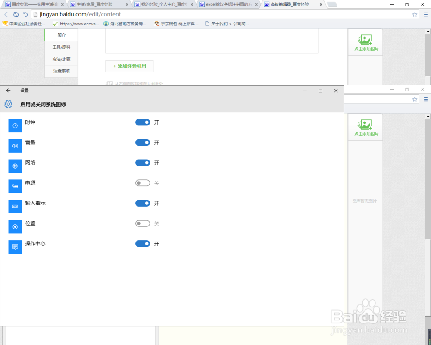Click the undo arrow icon in the browser toolbar
The width and height of the screenshot is (431, 345).
pyautogui.click(x=25, y=14)
